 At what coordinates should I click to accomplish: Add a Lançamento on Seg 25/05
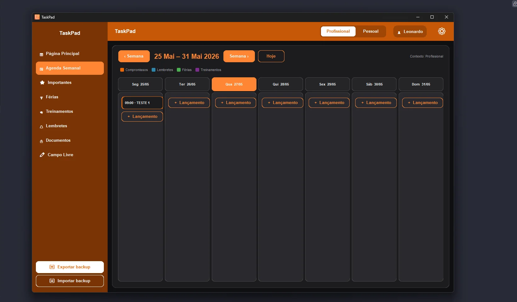point(142,117)
